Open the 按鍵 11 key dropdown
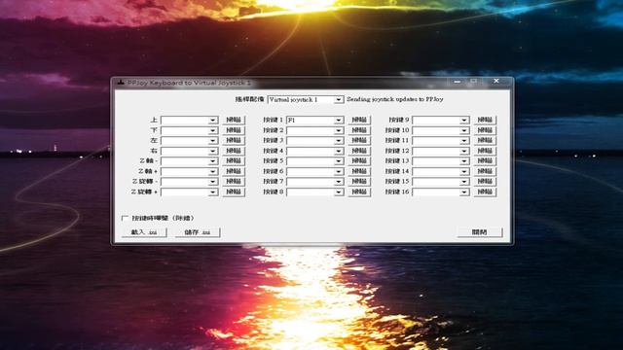 click(x=441, y=140)
